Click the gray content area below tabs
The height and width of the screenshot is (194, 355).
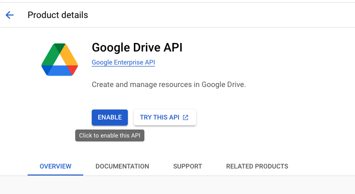(177, 185)
